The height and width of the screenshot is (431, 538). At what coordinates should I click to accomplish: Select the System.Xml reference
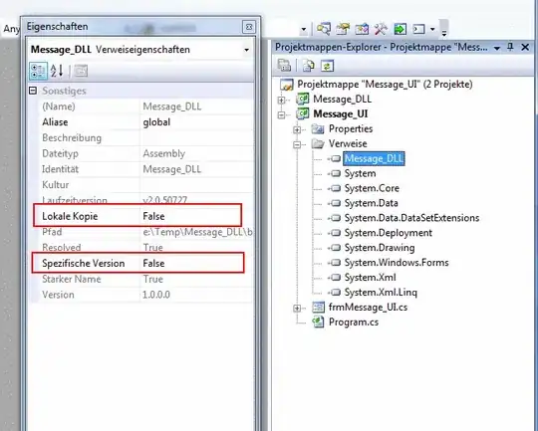point(370,277)
